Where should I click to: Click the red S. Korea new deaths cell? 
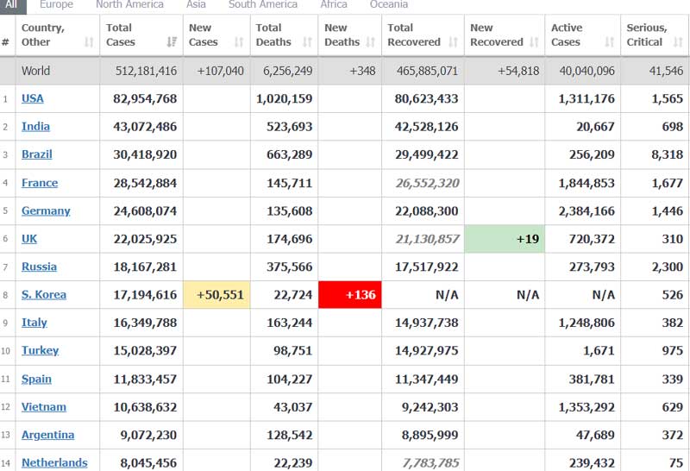pyautogui.click(x=350, y=295)
